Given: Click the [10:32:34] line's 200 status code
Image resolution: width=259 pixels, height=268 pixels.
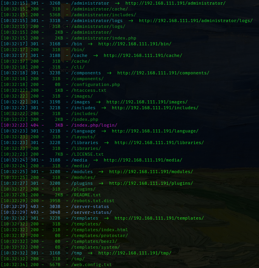Looking at the screenshot, I should pos(34,265).
